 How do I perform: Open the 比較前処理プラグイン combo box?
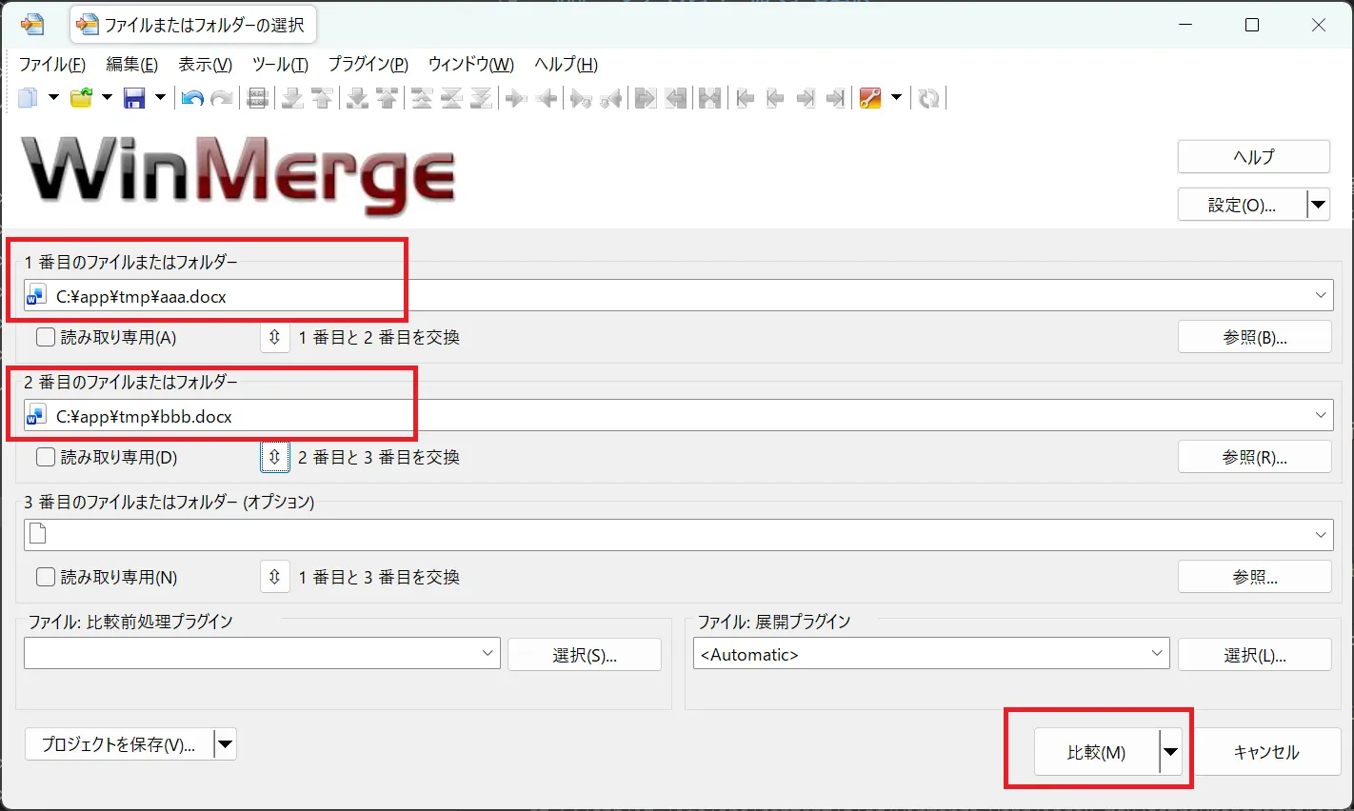(x=262, y=653)
